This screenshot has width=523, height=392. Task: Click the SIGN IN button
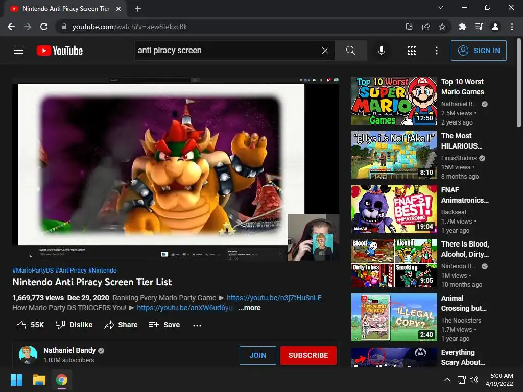479,51
